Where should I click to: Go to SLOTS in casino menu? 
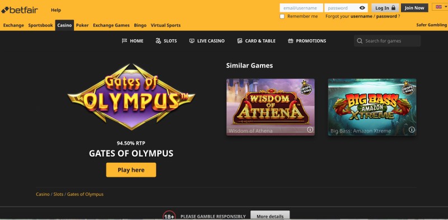pos(166,41)
